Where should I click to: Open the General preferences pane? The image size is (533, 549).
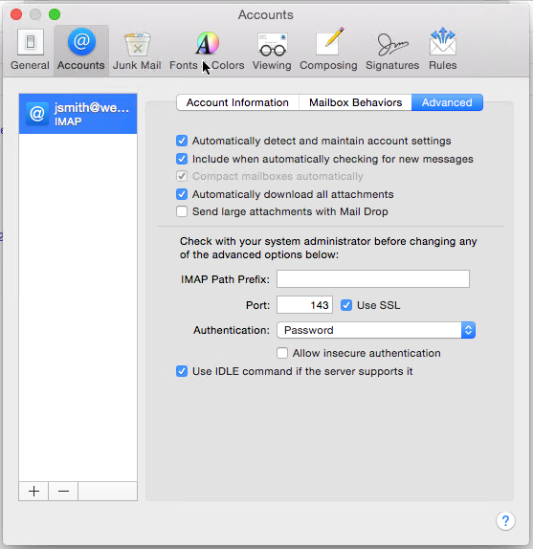[x=30, y=50]
